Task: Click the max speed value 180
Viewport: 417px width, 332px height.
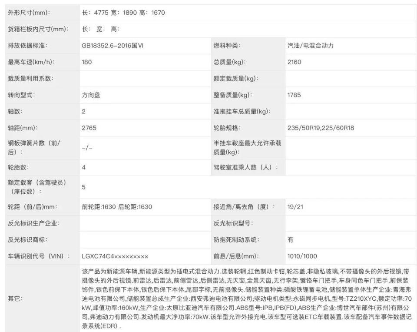Action: [88, 62]
